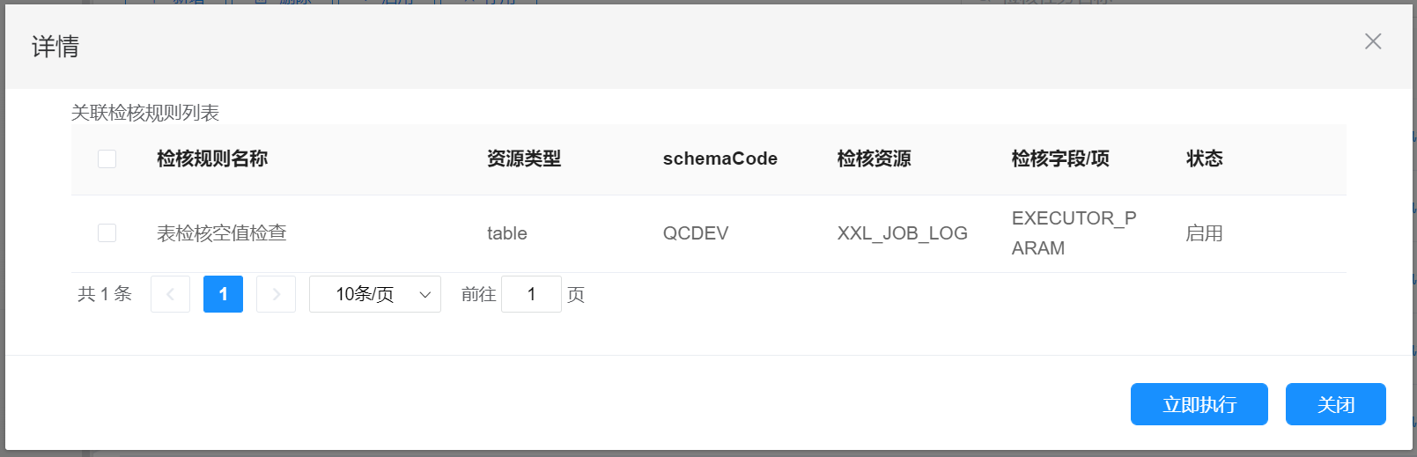This screenshot has height=457, width=1417.
Task: Click the 资源类型 column header
Action: pos(524,158)
